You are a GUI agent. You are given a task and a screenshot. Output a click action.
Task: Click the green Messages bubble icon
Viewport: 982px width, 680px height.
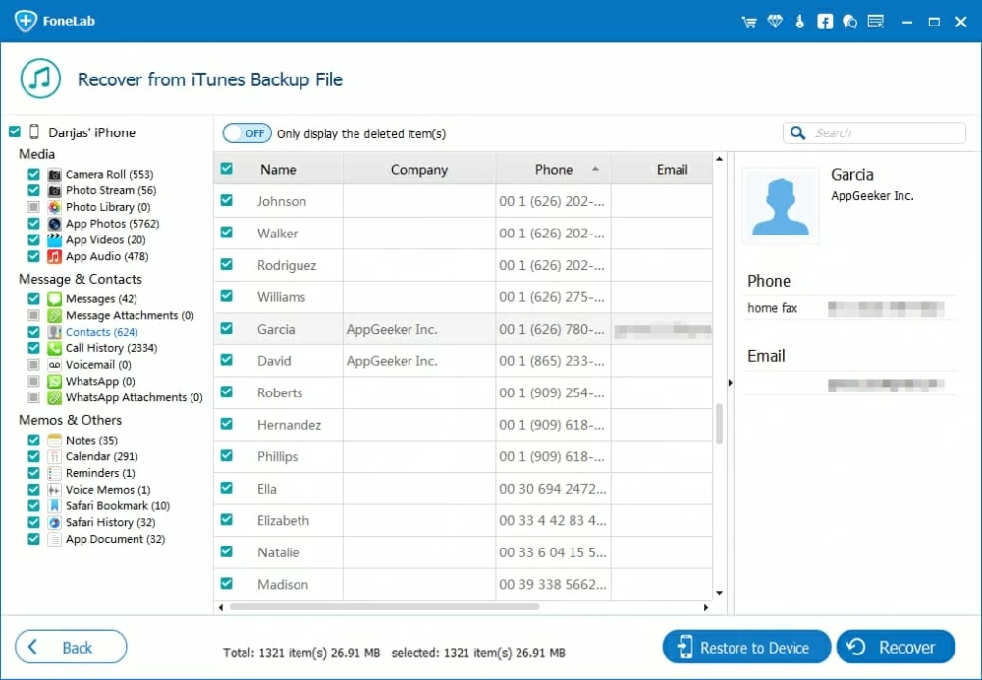55,299
